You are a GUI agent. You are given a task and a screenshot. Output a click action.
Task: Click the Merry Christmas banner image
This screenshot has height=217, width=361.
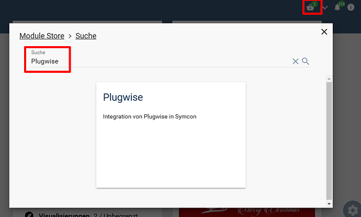247,212
